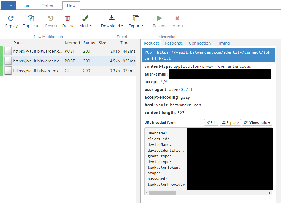Open the Export dropdown arrow
This screenshot has height=203, width=281.
[143, 26]
